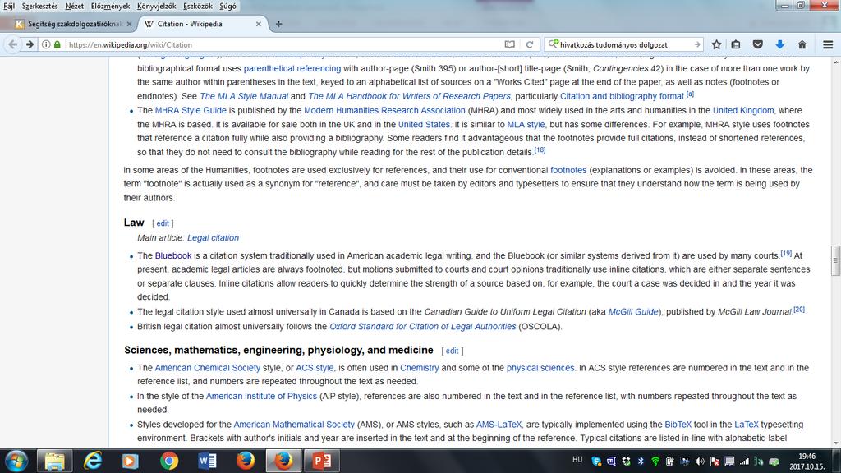The image size is (841, 473).
Task: Open File Explorer from the taskbar
Action: [x=54, y=461]
